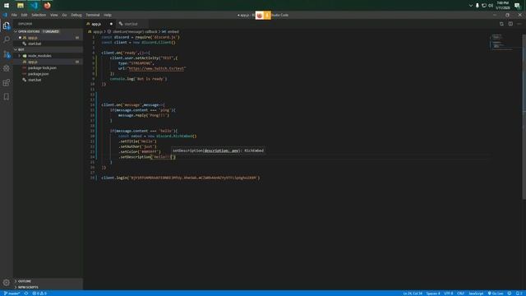Open File Explorer from the taskbar
The image size is (526, 296).
pyautogui.click(x=20, y=6)
